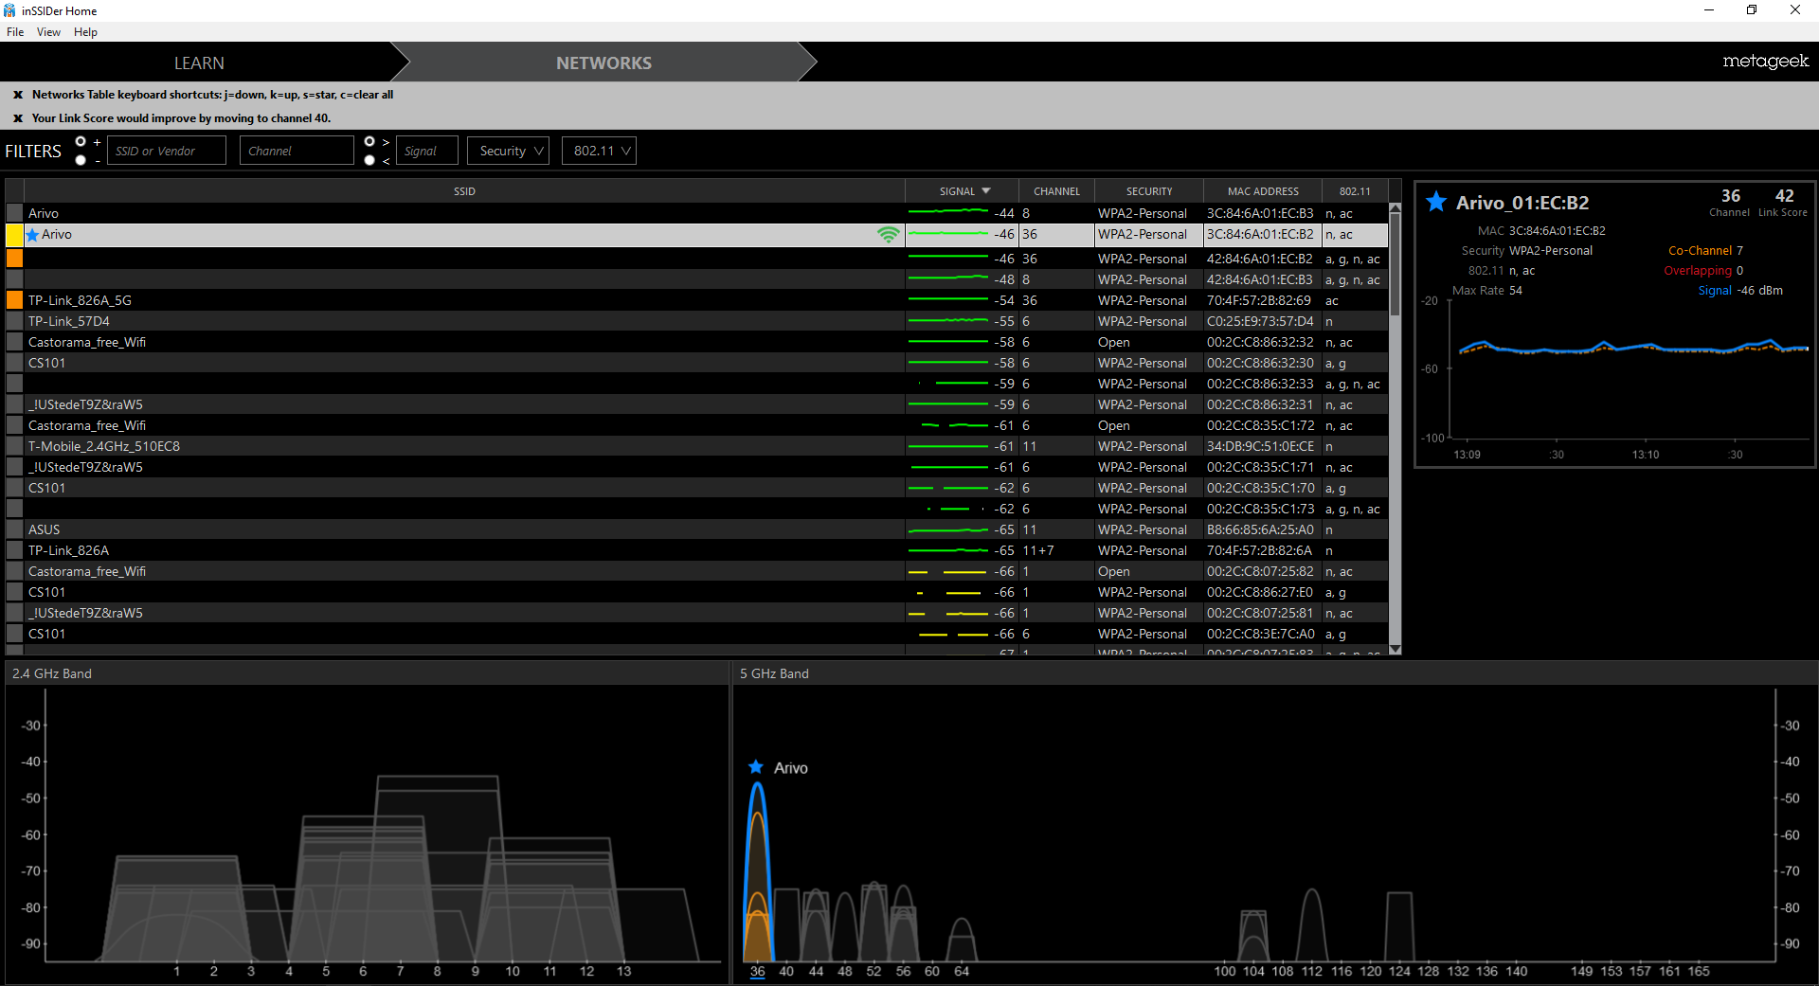
Task: Select the ASUS network row
Action: pos(696,529)
